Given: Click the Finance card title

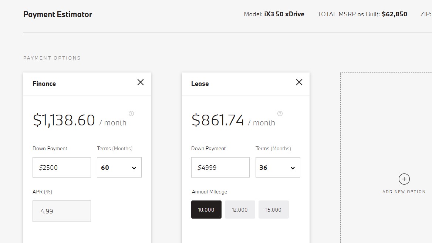Looking at the screenshot, I should click(44, 84).
